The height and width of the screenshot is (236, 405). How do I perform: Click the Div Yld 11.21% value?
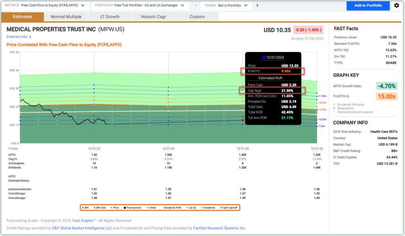click(391, 57)
